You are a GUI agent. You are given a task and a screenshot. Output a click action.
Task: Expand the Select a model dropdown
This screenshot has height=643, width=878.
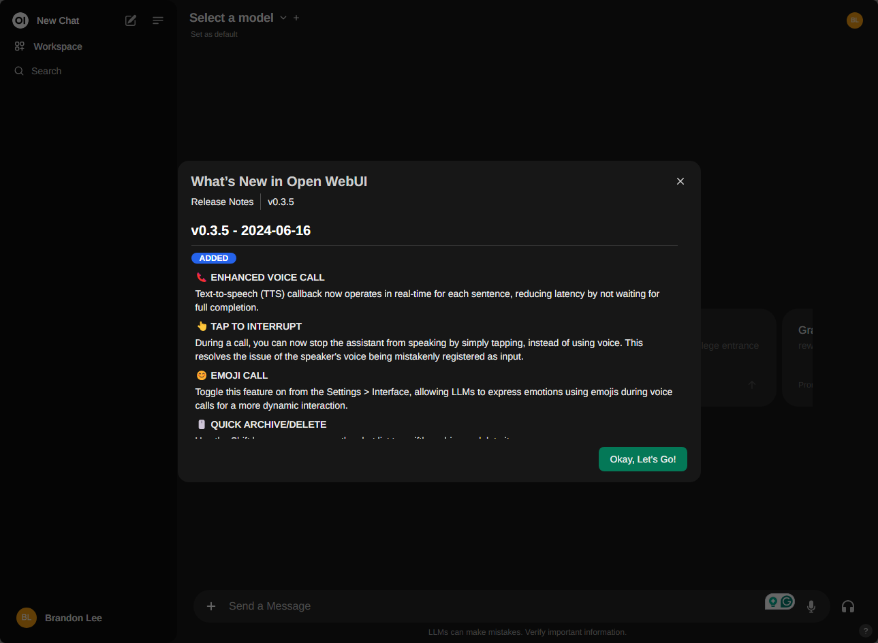click(x=238, y=18)
